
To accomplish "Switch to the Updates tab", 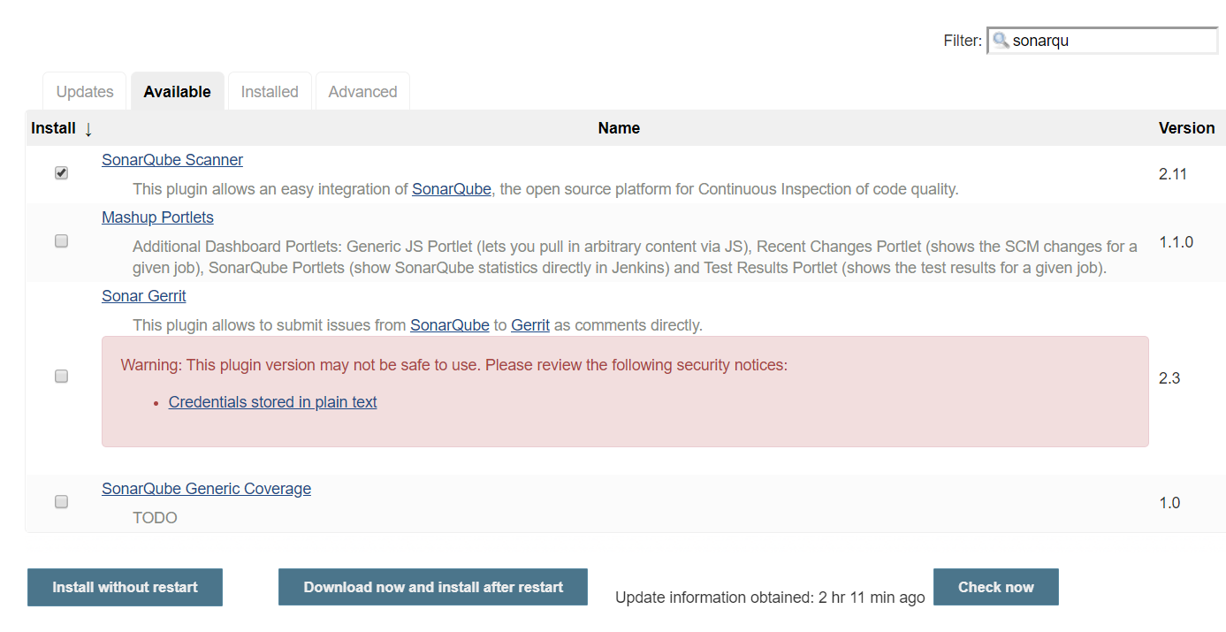I will [85, 92].
